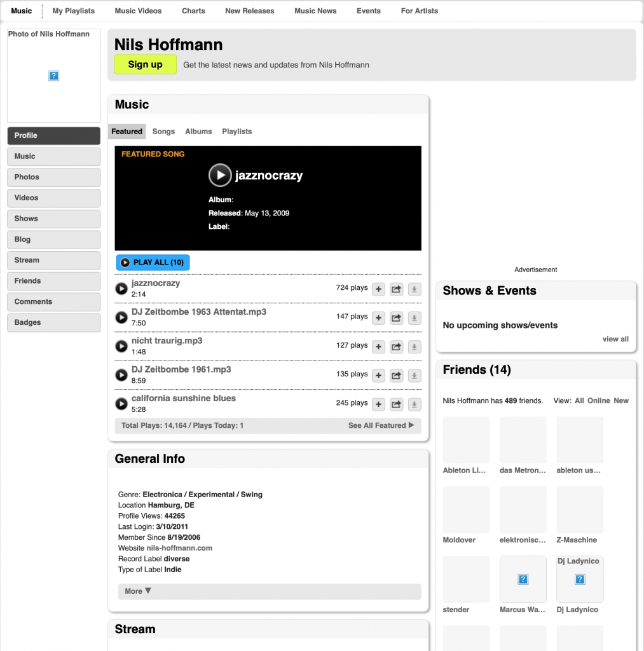The height and width of the screenshot is (651, 644).
Task: Click the PLAY ALL (10) control
Action: click(x=153, y=262)
